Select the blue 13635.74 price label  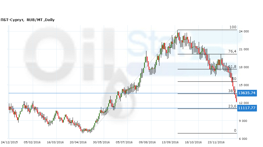pos(247,93)
